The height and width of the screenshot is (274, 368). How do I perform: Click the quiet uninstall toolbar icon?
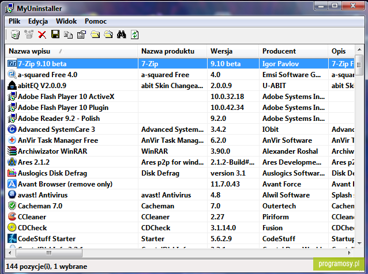point(29,35)
